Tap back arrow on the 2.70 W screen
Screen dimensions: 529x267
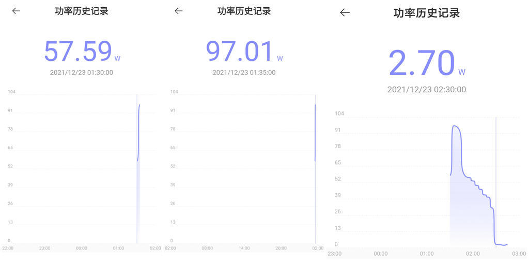(345, 13)
